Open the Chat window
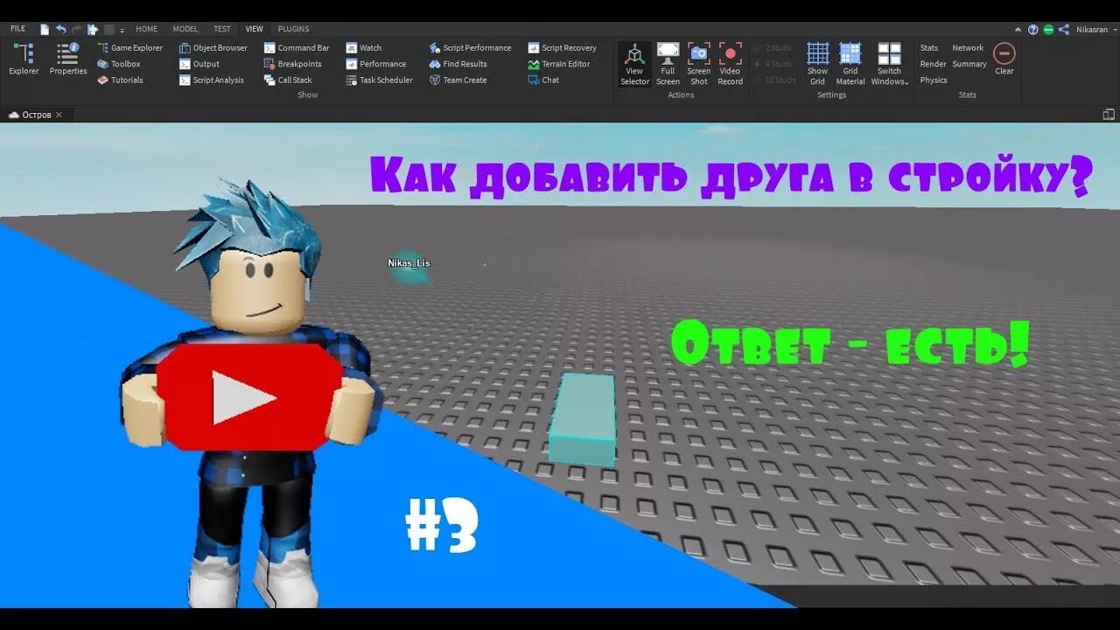 544,80
